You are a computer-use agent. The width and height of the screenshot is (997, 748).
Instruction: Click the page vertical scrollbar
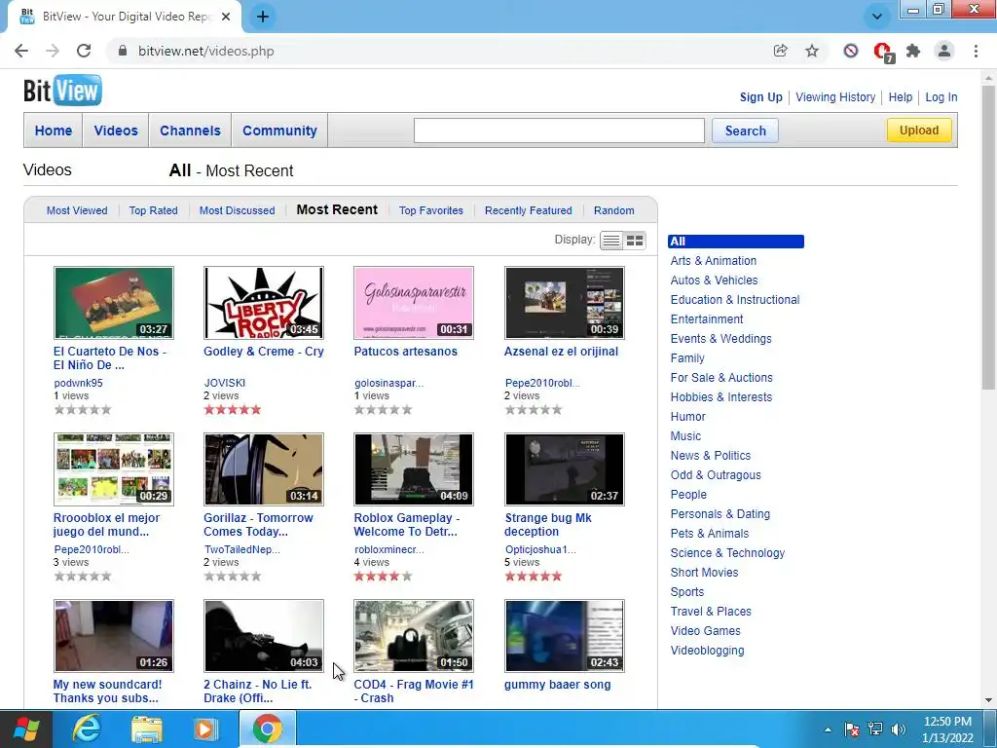pyautogui.click(x=989, y=236)
